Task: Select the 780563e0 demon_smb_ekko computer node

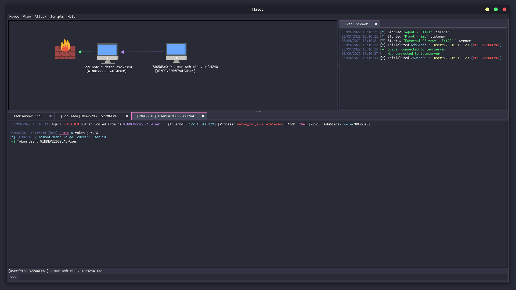Action: click(x=176, y=53)
